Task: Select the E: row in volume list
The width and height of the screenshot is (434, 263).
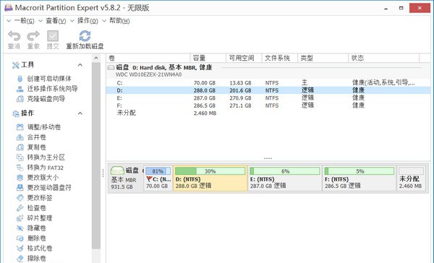Action: 268,98
